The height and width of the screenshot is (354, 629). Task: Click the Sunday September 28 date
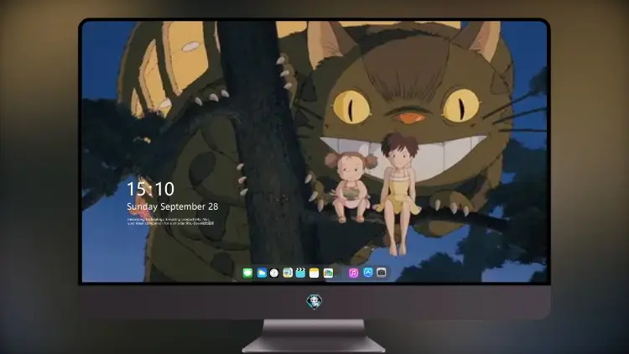tap(173, 206)
